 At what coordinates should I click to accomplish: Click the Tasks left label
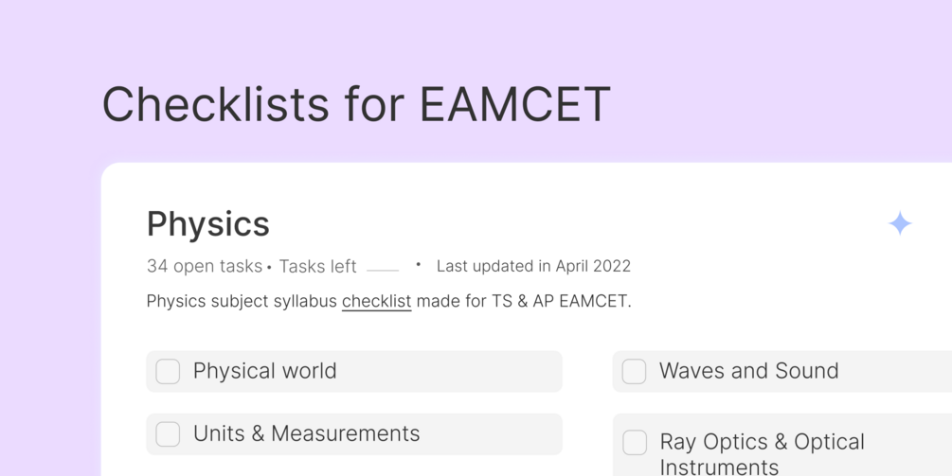point(317,267)
